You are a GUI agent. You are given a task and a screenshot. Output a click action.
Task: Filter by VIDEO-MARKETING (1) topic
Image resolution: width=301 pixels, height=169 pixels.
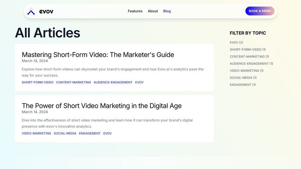pyautogui.click(x=246, y=71)
